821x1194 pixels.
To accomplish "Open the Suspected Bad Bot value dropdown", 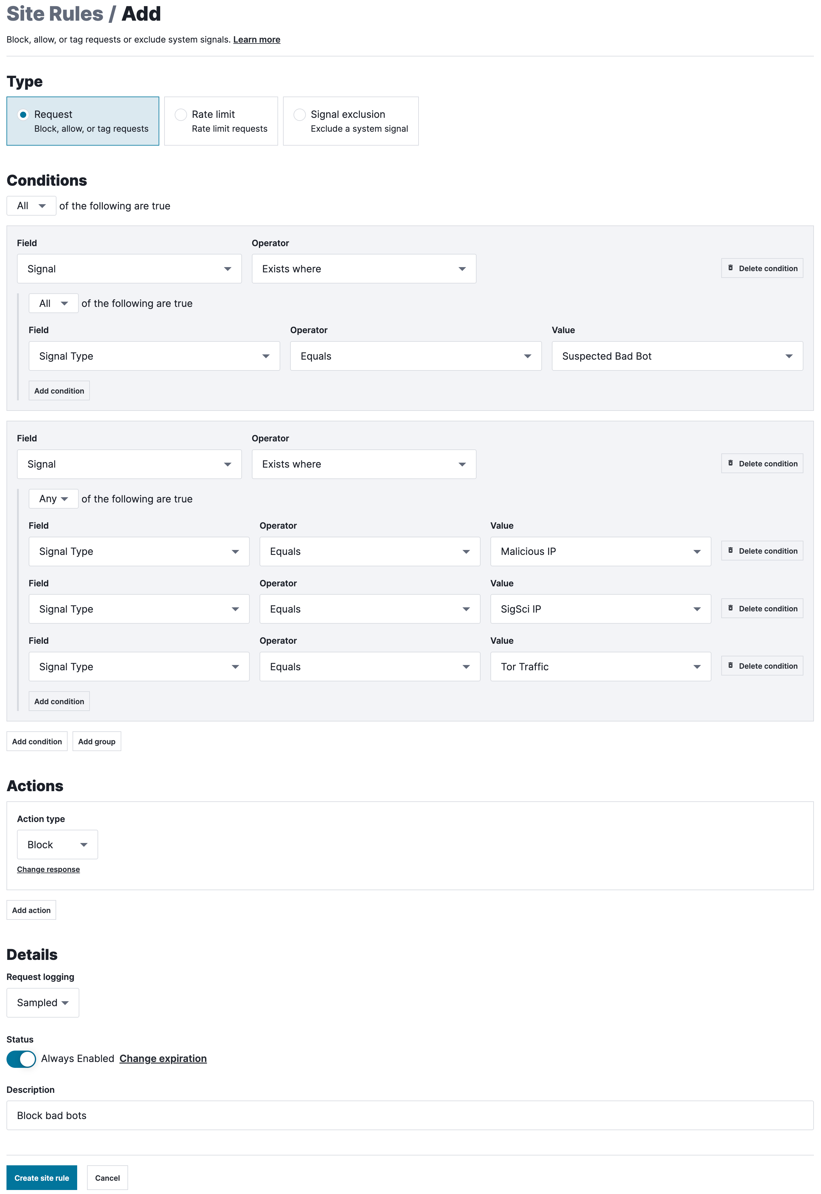I will click(677, 356).
